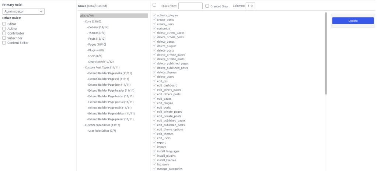Tick the Author role checkbox
377x184 pixels.
pyautogui.click(x=4, y=29)
